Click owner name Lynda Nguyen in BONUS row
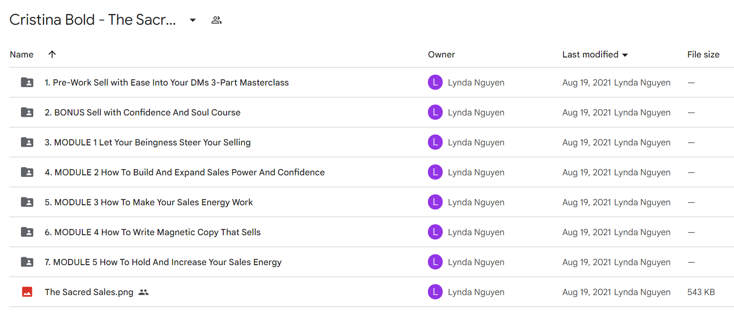The width and height of the screenshot is (734, 335). coord(476,113)
